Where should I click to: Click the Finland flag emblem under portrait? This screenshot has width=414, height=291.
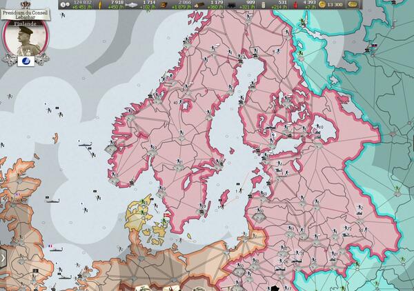point(26,61)
